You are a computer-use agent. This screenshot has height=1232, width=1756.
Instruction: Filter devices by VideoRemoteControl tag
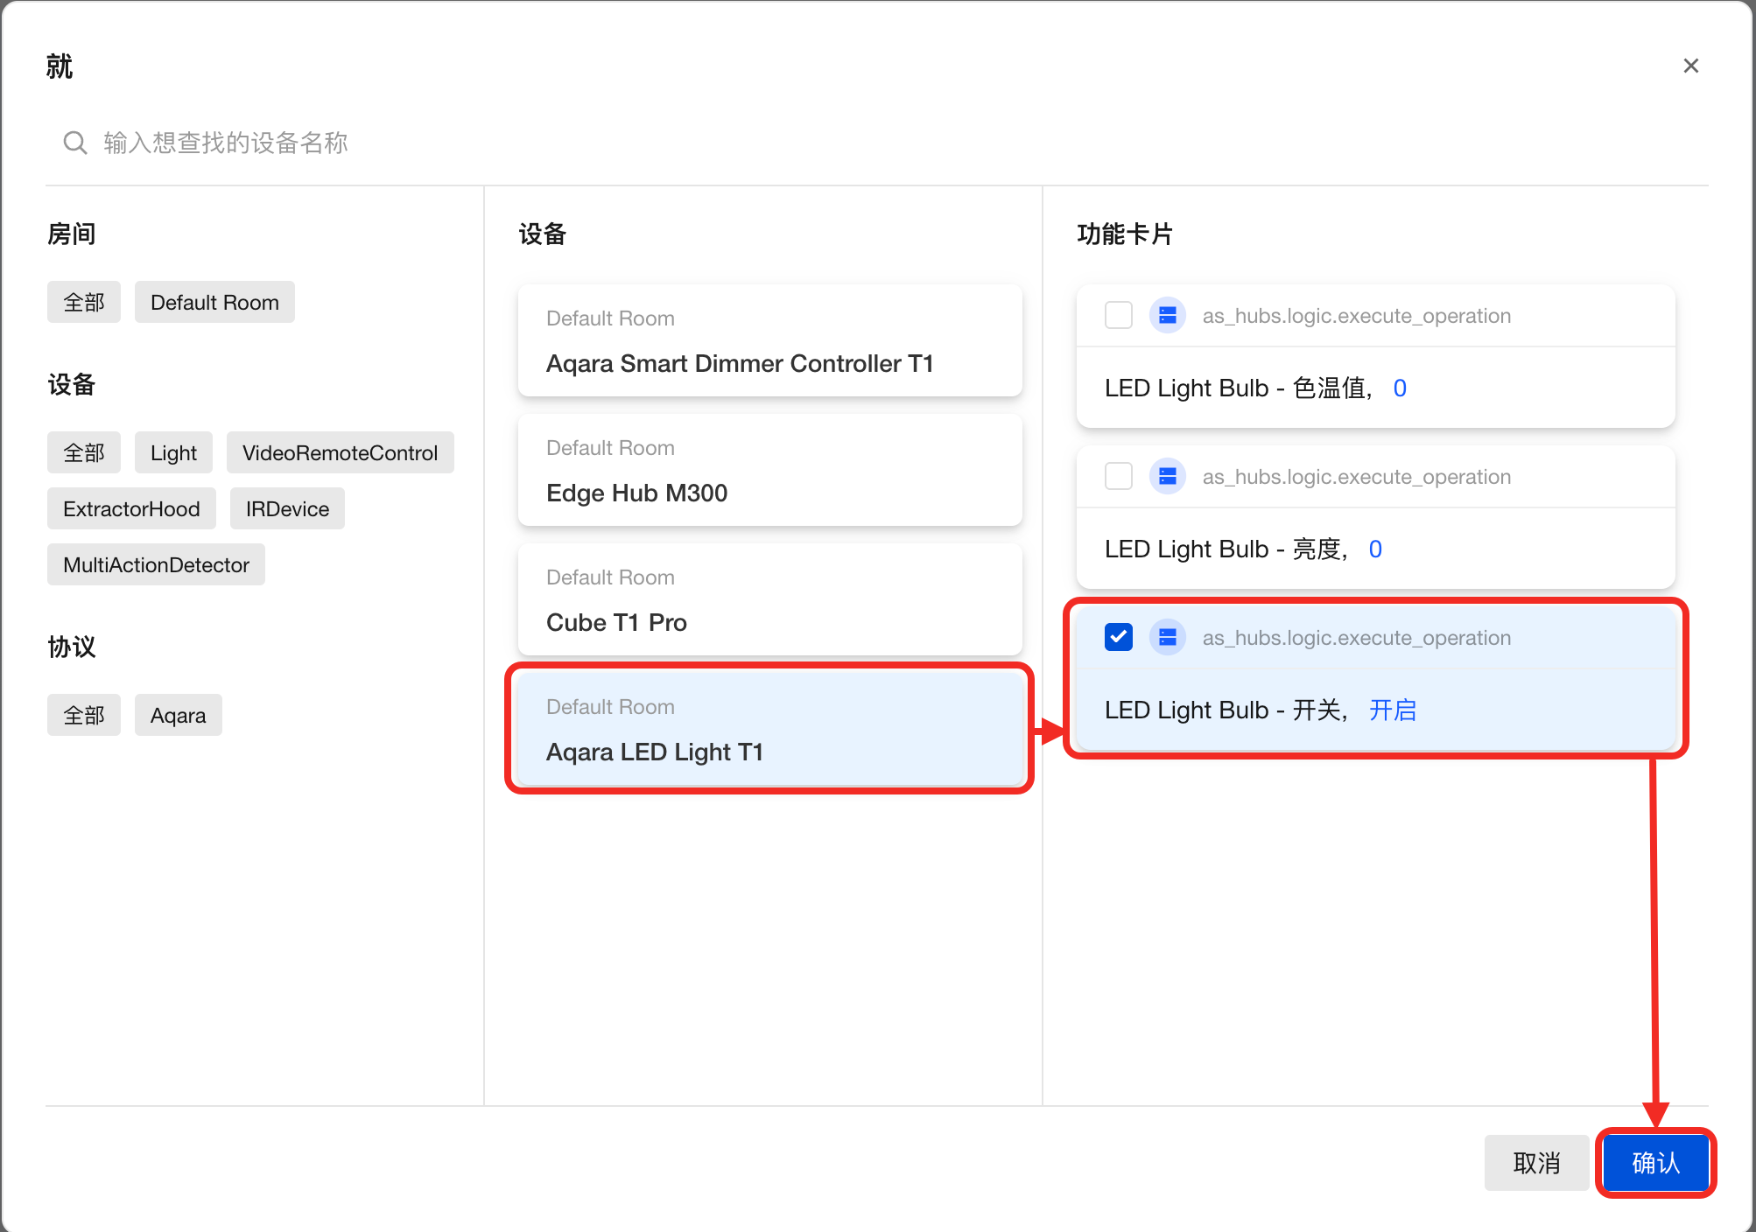pyautogui.click(x=340, y=452)
